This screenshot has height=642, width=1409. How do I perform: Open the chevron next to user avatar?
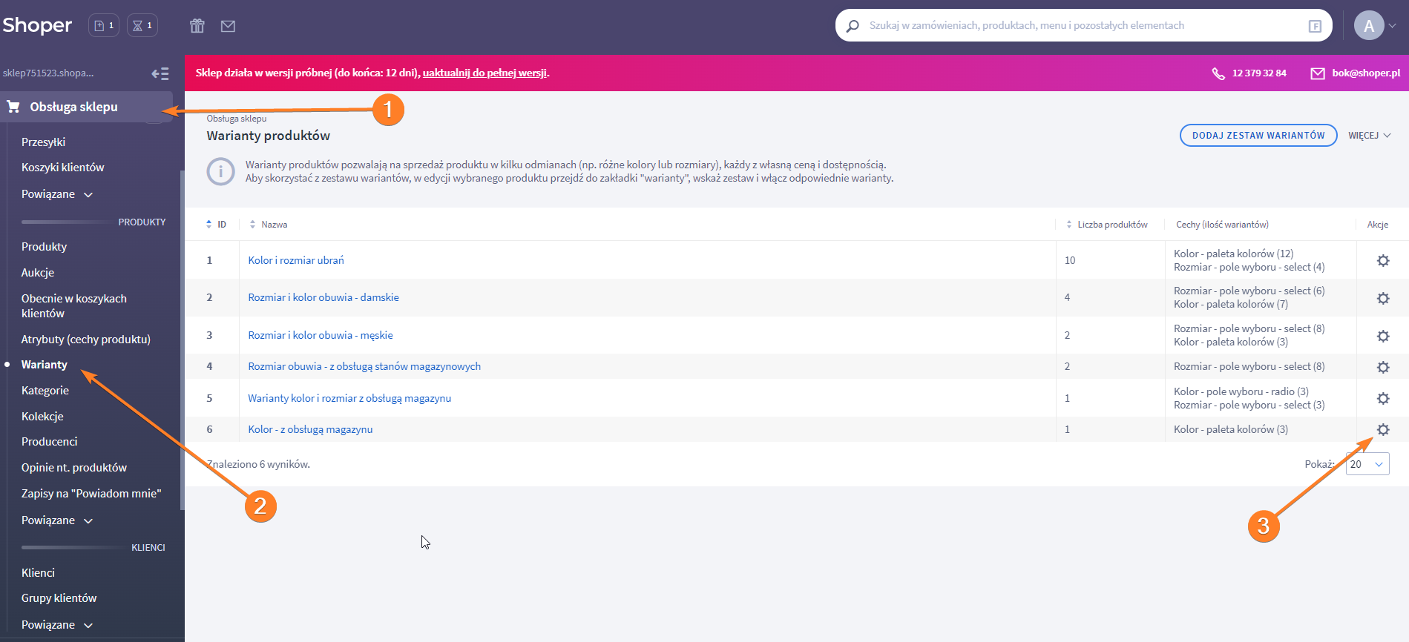coord(1393,26)
